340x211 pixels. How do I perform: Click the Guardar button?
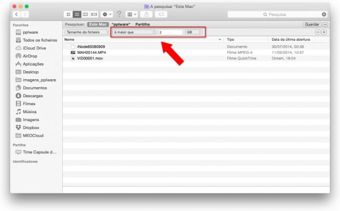click(312, 24)
